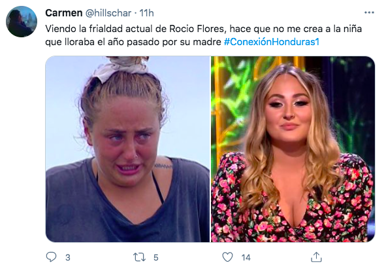The image size is (384, 271).
Task: Open the 11h timestamp permalink
Action: coord(146,13)
